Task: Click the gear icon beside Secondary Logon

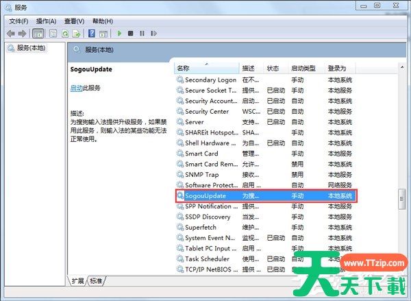Action: point(180,80)
